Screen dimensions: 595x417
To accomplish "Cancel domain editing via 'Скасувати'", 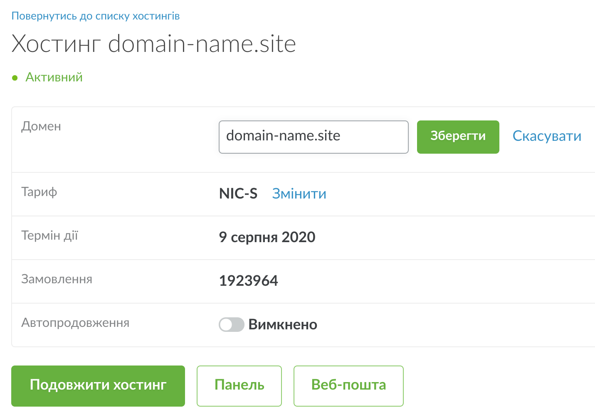I will pos(546,136).
